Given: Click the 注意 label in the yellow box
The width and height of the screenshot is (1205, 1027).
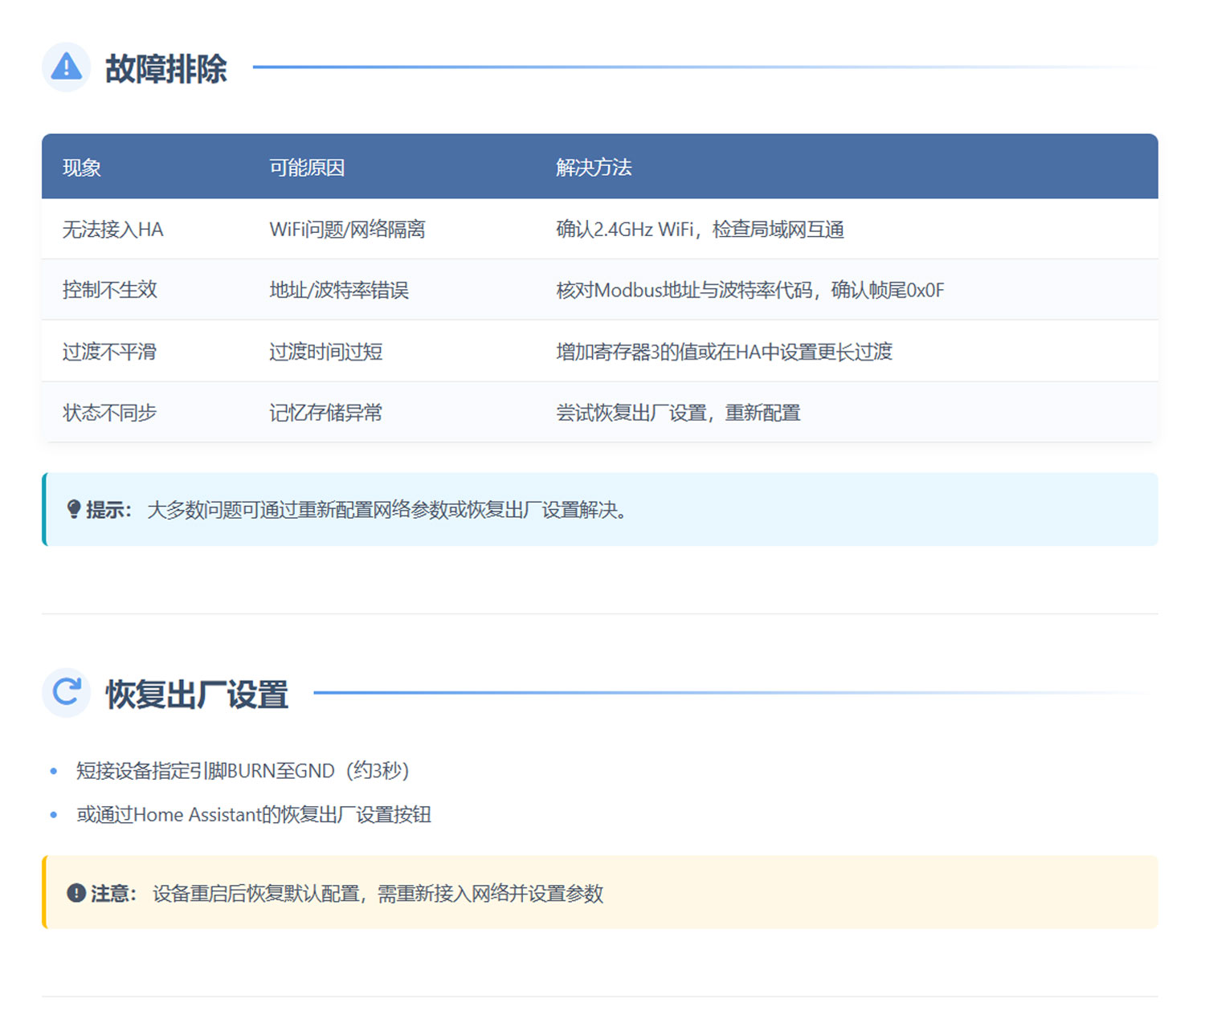Looking at the screenshot, I should pyautogui.click(x=113, y=894).
